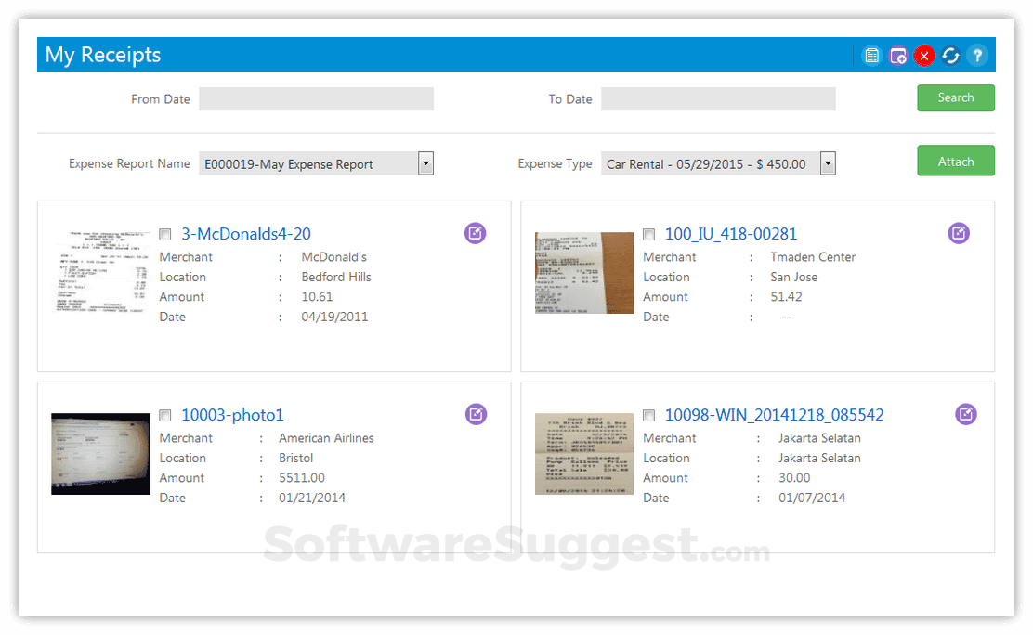Click the edit icon on 100_IU_418-00281 receipt
Image resolution: width=1033 pixels, height=635 pixels.
pyautogui.click(x=959, y=233)
